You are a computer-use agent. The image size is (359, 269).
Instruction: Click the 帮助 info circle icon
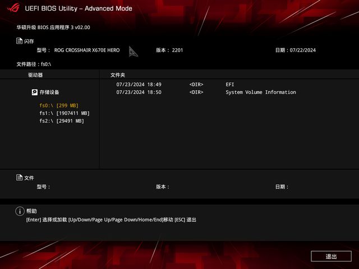click(20, 211)
